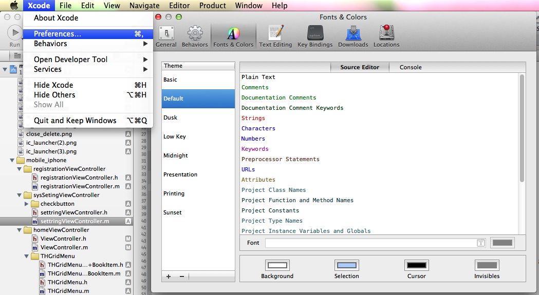Change the Invisibles color swatch
The width and height of the screenshot is (539, 295).
[487, 265]
